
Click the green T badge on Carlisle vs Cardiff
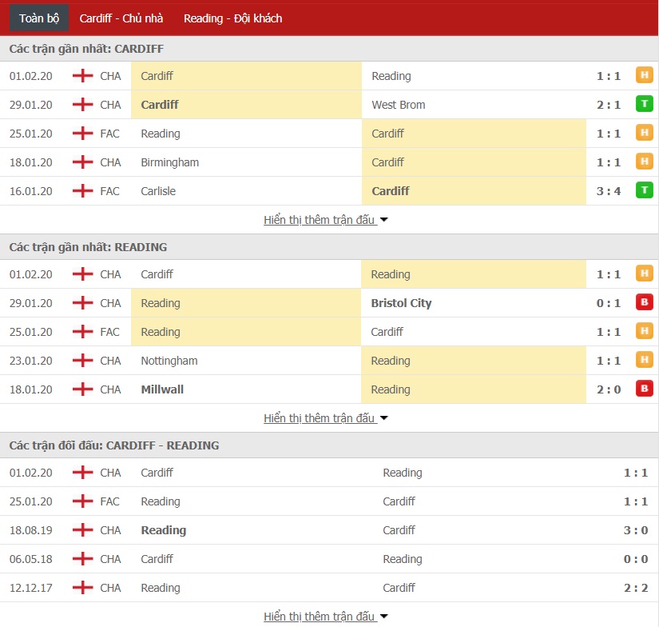[644, 190]
